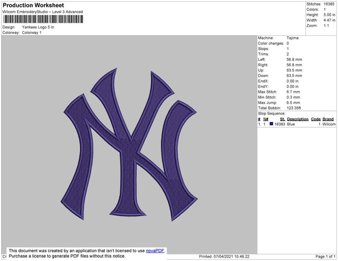Select the stitch count 16383 in stop sequence

[x=279, y=124]
